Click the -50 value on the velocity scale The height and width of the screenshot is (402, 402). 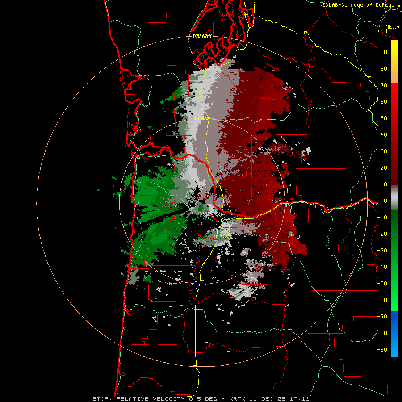tap(382, 284)
